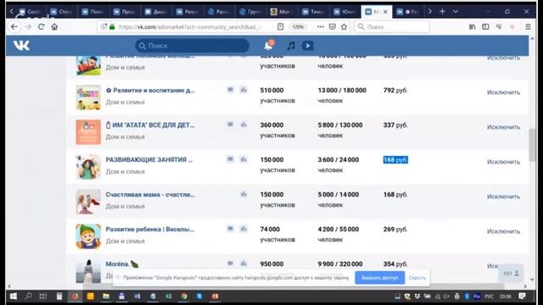Image resolution: width=543 pixels, height=305 pixels.
Task: Click 'Закрыть доступ' in Hangouts bar
Action: [379, 278]
